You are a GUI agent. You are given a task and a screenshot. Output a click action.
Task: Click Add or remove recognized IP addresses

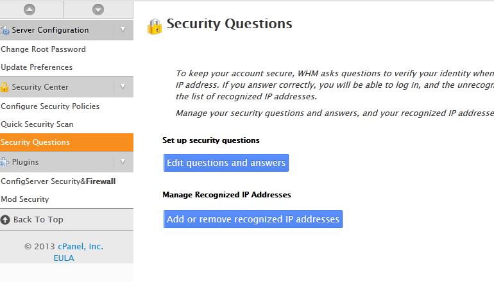(x=253, y=219)
